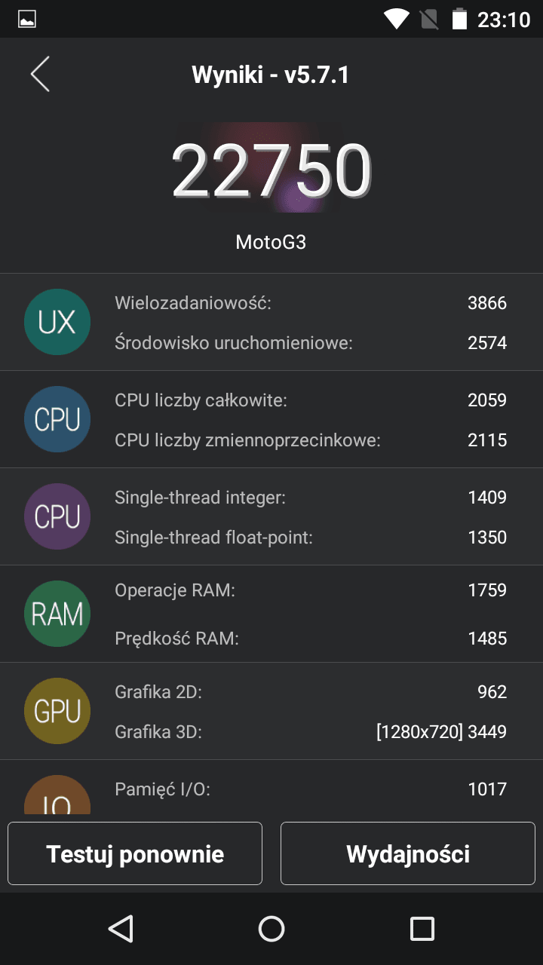This screenshot has height=965, width=543.
Task: Tap the orange IO category icon
Action: click(x=57, y=798)
